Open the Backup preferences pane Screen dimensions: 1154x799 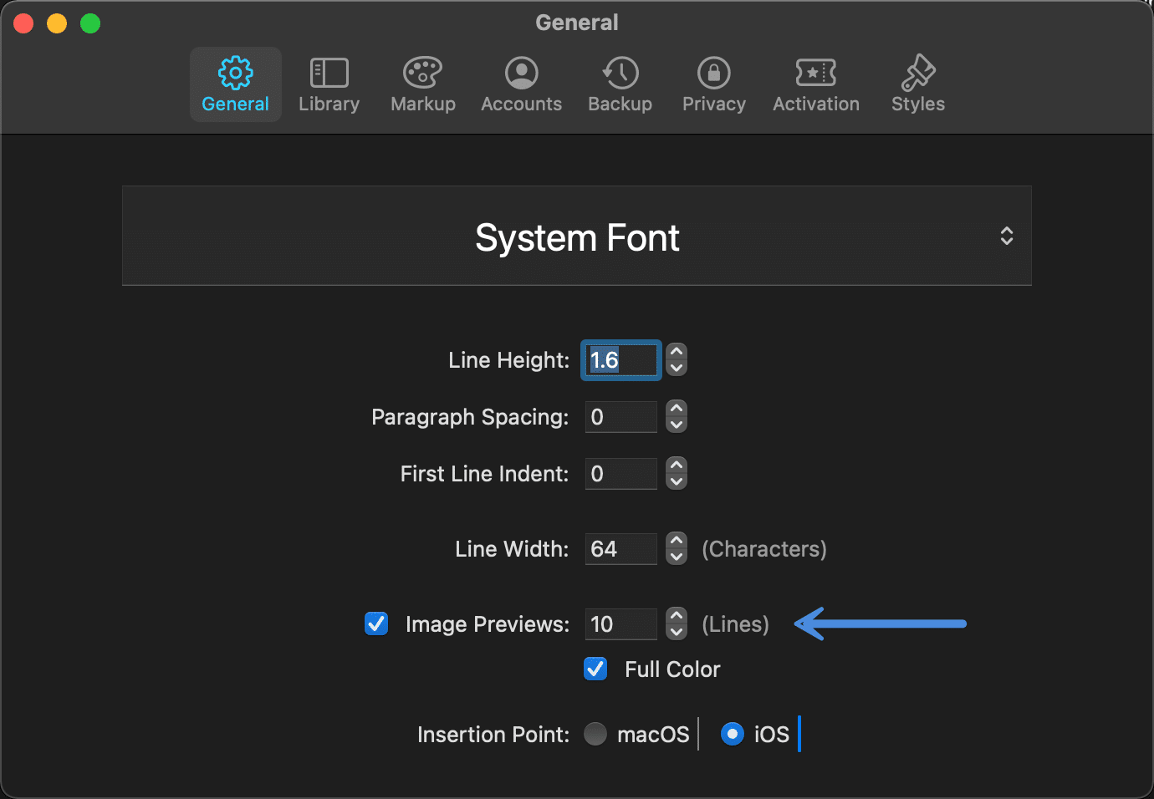620,84
